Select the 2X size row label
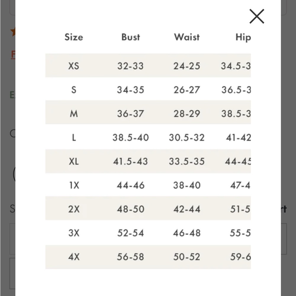 (x=74, y=209)
